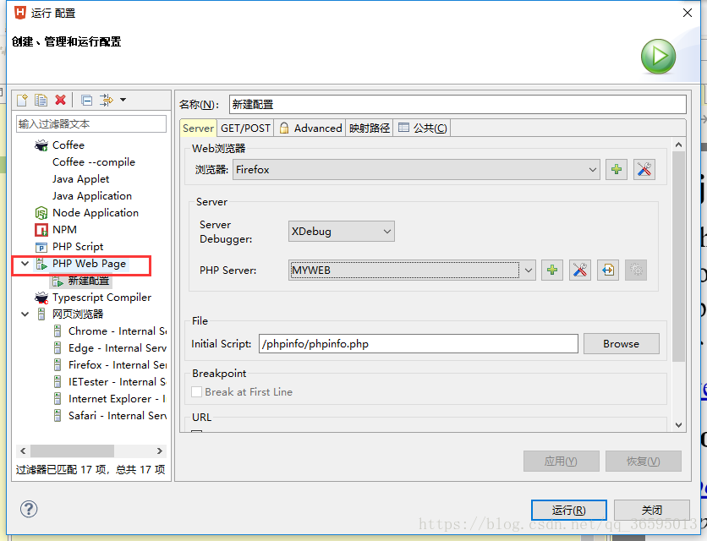Click PHP server settings tools icon
The height and width of the screenshot is (541, 707).
click(580, 270)
